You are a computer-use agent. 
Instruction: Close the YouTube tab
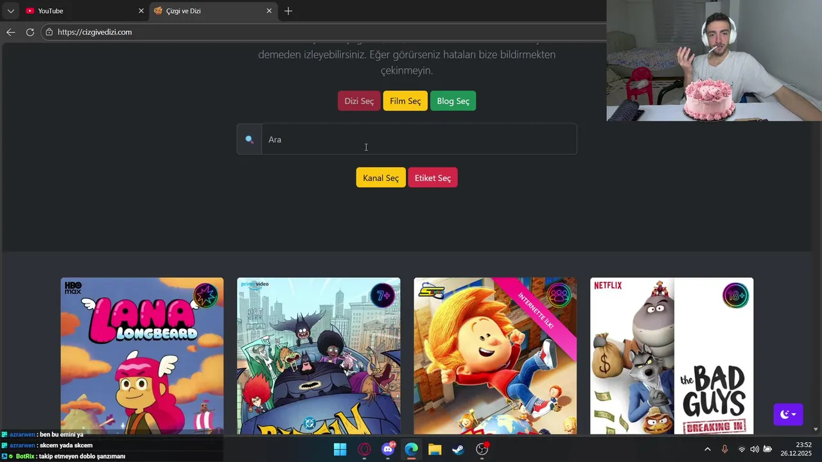click(x=141, y=11)
